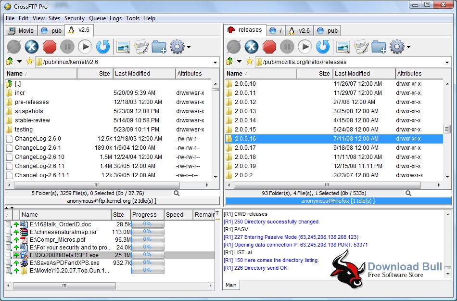Select the snapshots folder

[x=108, y=111]
